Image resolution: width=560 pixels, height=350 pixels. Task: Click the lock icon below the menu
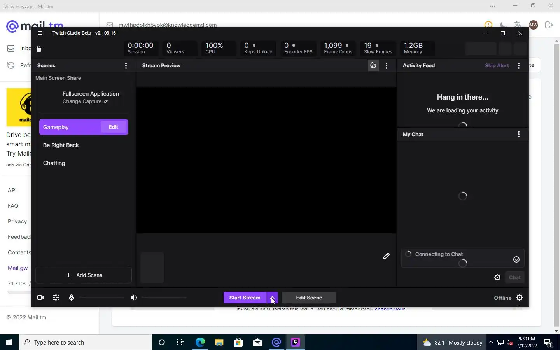click(39, 49)
